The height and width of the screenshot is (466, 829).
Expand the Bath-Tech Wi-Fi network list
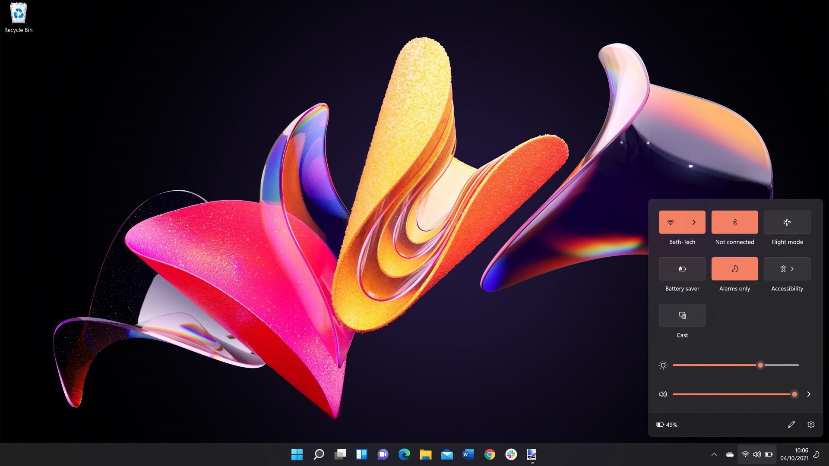click(x=694, y=222)
